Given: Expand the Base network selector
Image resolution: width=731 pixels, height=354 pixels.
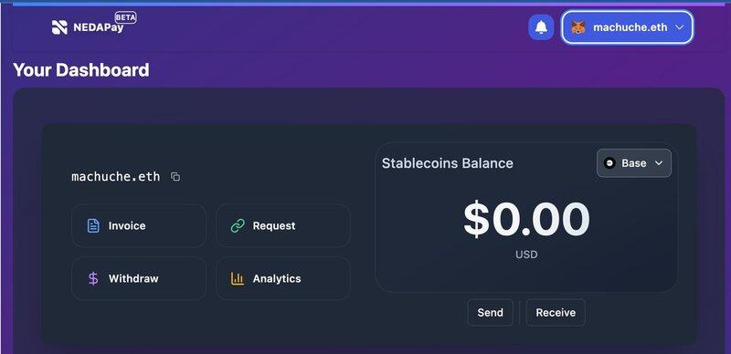Looking at the screenshot, I should [x=634, y=163].
